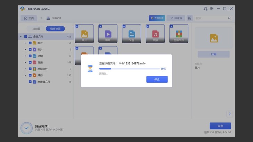253x142 pixels.
Task: Open the customer support headset icon
Action: click(x=205, y=9)
